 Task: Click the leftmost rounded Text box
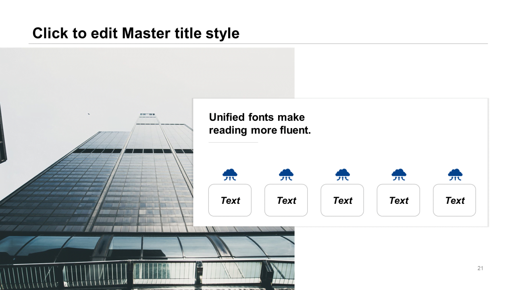[230, 200]
